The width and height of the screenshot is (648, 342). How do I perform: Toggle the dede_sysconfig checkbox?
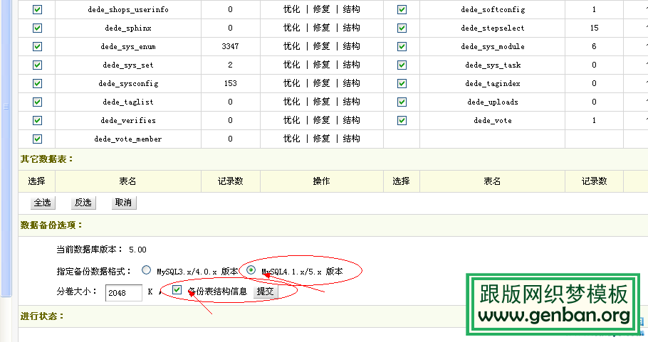(37, 84)
